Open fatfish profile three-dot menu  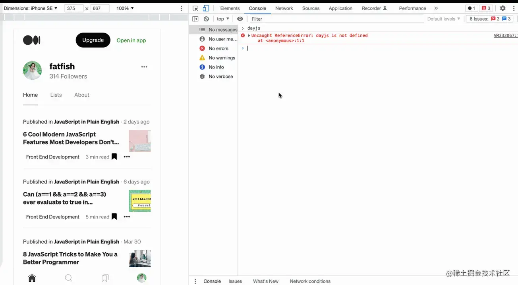[144, 67]
